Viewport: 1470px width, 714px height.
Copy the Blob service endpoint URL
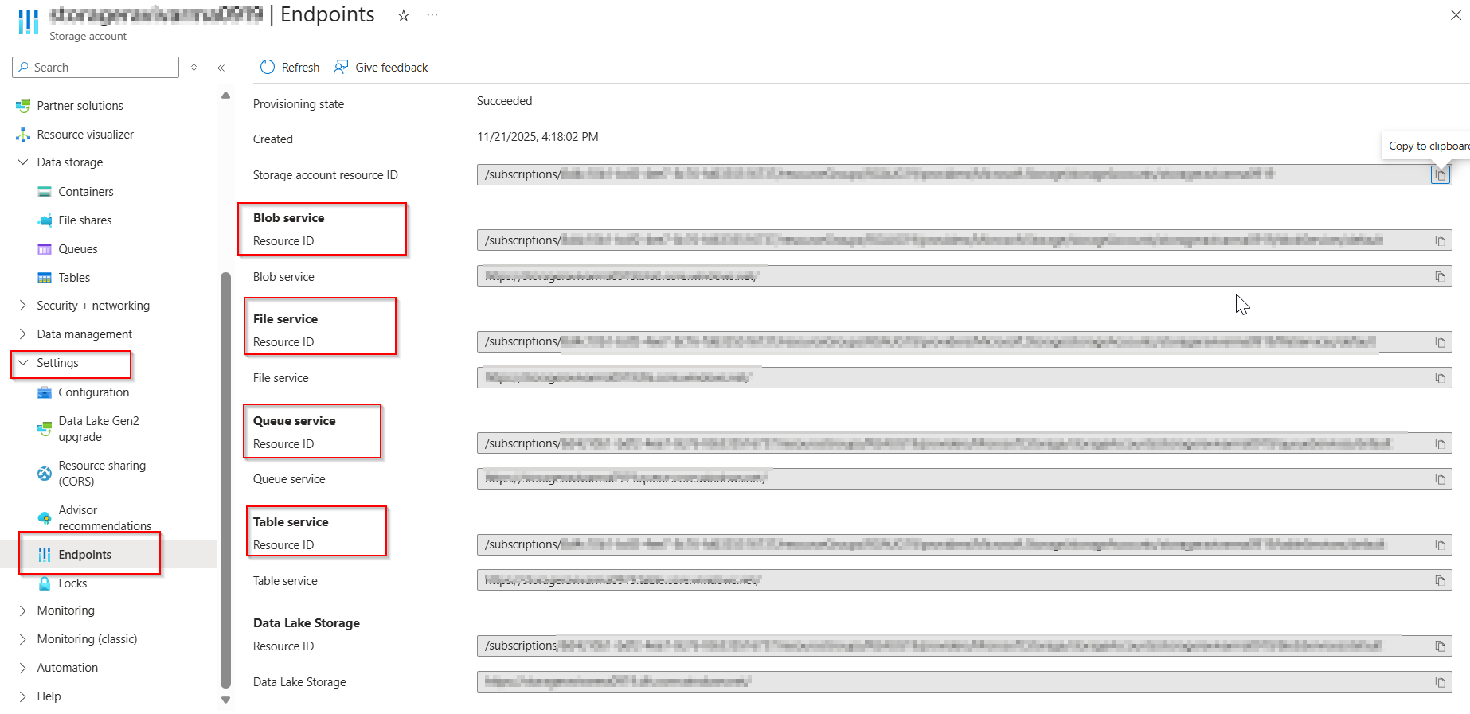tap(1440, 276)
